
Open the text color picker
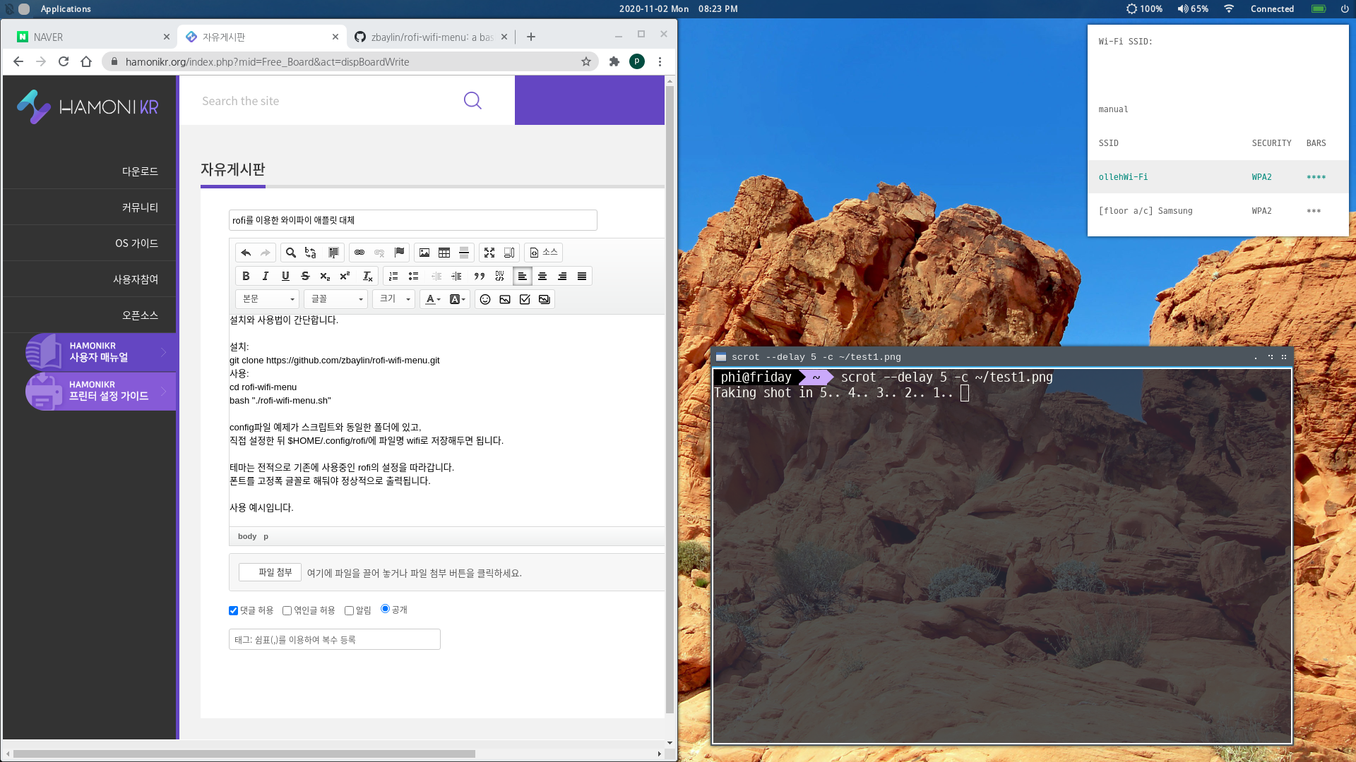pos(433,299)
